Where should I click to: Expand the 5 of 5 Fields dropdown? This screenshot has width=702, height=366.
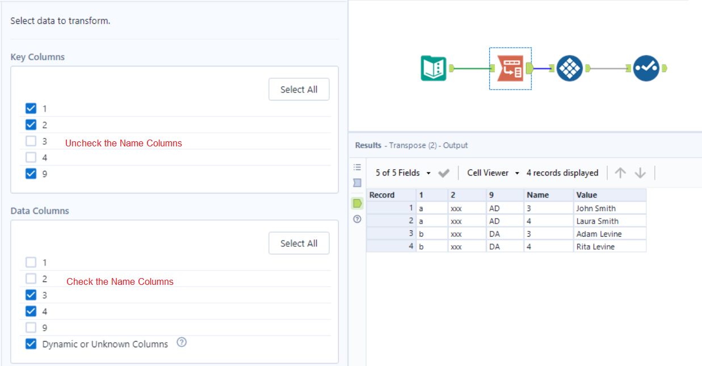click(x=403, y=173)
